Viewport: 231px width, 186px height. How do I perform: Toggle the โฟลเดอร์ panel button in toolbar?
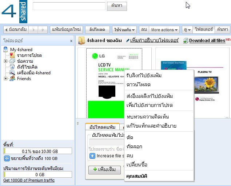[204, 30]
